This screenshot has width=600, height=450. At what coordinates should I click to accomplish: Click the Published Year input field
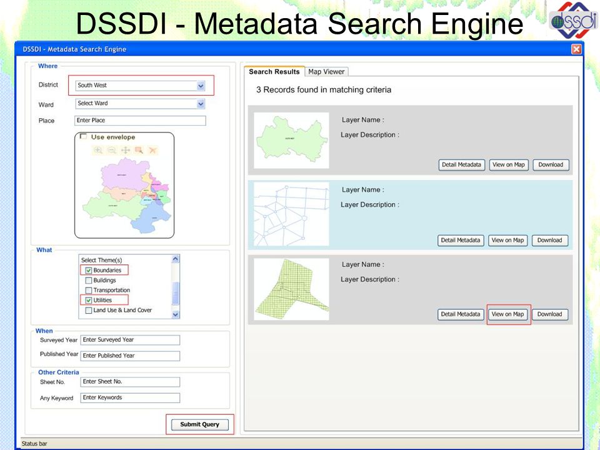(x=130, y=356)
